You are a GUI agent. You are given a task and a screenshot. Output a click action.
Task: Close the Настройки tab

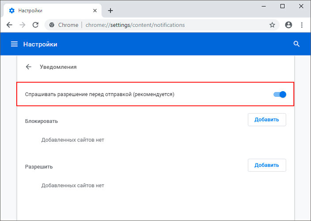95,11
